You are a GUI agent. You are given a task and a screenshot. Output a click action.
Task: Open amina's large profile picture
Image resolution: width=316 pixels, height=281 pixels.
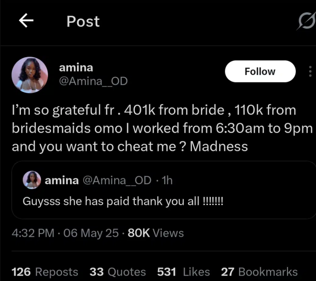click(x=30, y=75)
